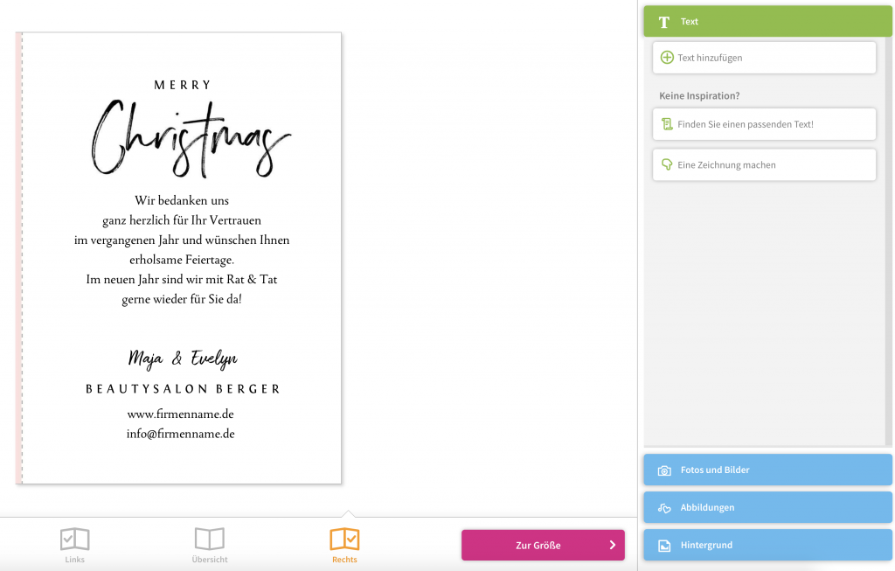The image size is (895, 571).
Task: Click the plus icon for Text hinzufügen
Action: pos(667,58)
